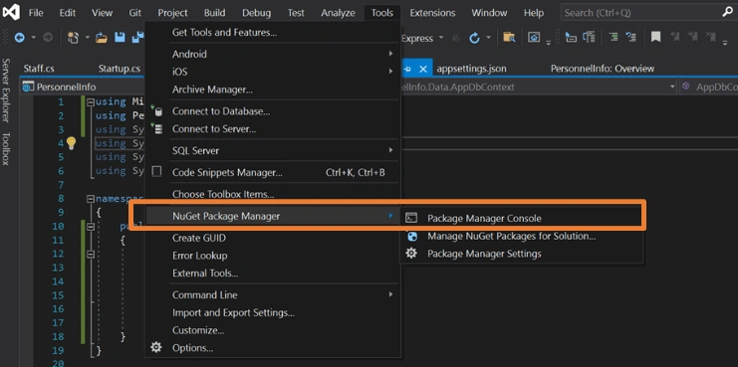
Task: Switch to the Staff.cs tab
Action: pyautogui.click(x=39, y=69)
